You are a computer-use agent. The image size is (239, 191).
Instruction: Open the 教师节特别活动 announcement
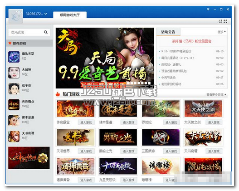(x=176, y=51)
